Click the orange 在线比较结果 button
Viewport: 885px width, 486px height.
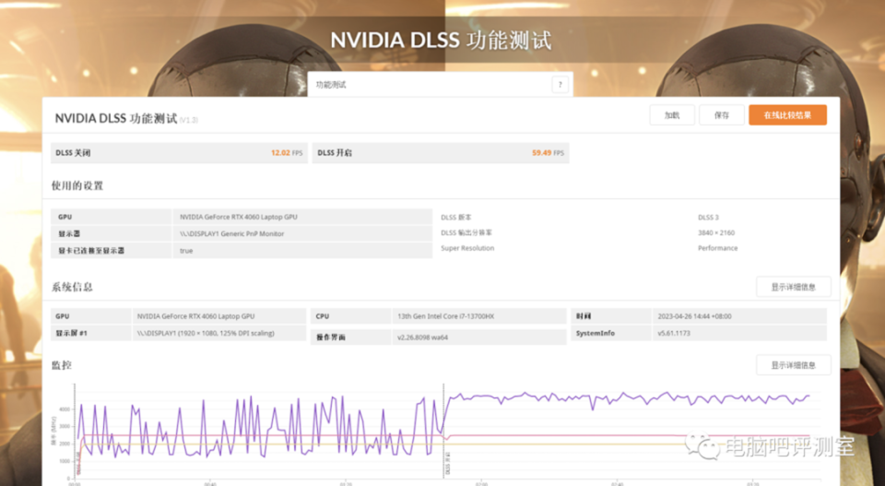coord(787,115)
